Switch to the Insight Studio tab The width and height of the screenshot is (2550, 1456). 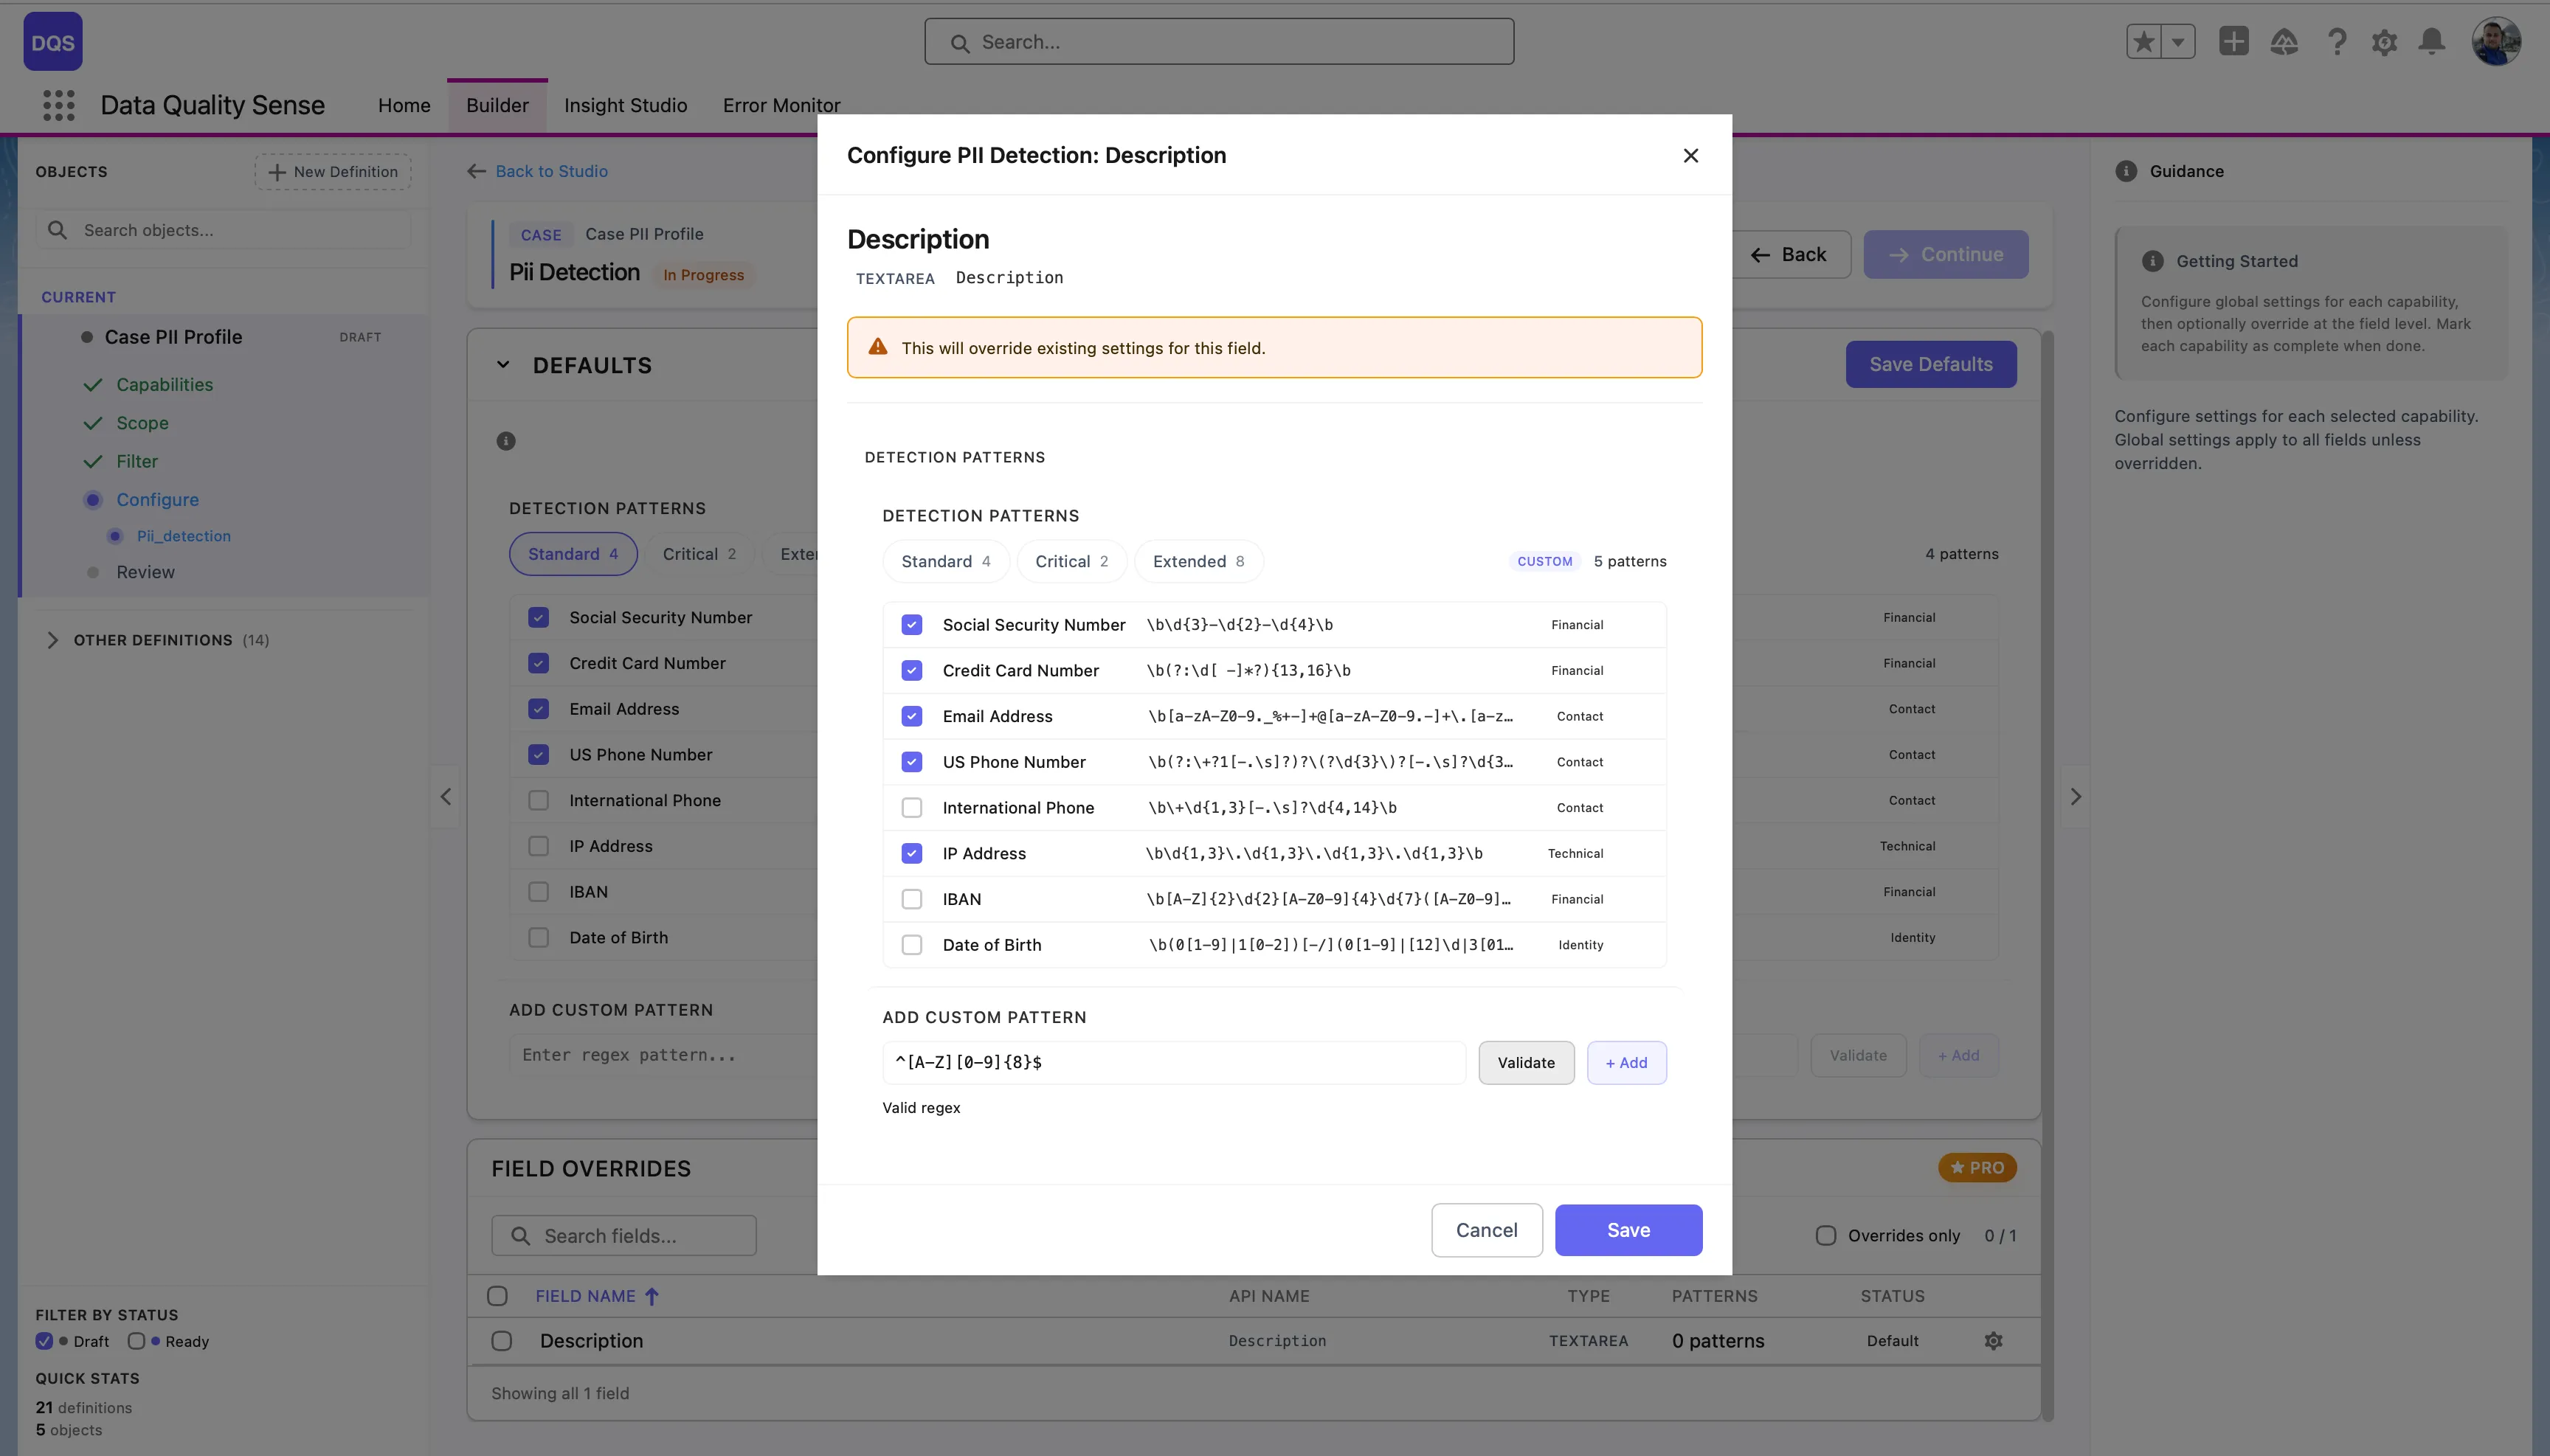(625, 105)
